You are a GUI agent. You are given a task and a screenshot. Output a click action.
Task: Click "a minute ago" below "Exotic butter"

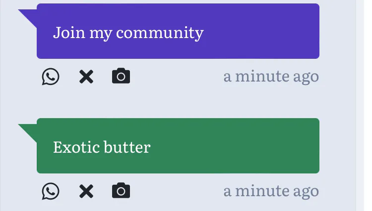point(271,191)
